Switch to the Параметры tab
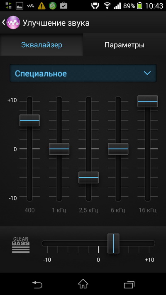The width and height of the screenshot is (166, 295). point(124,45)
